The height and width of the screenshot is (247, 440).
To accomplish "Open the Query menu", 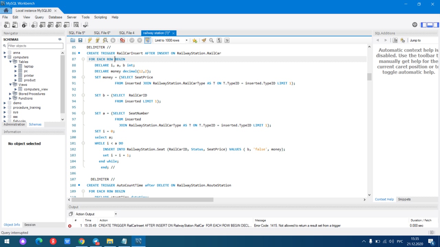I will pyautogui.click(x=39, y=17).
